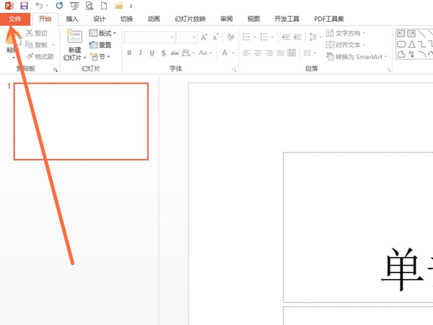Viewport: 433px width, 325px height.
Task: Clear all formatting eraser icon
Action: (231, 37)
